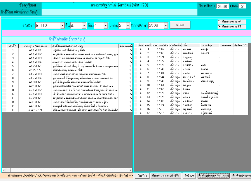Expand the grade level dropdown ป.1
The width and height of the screenshot is (251, 181).
[84, 25]
